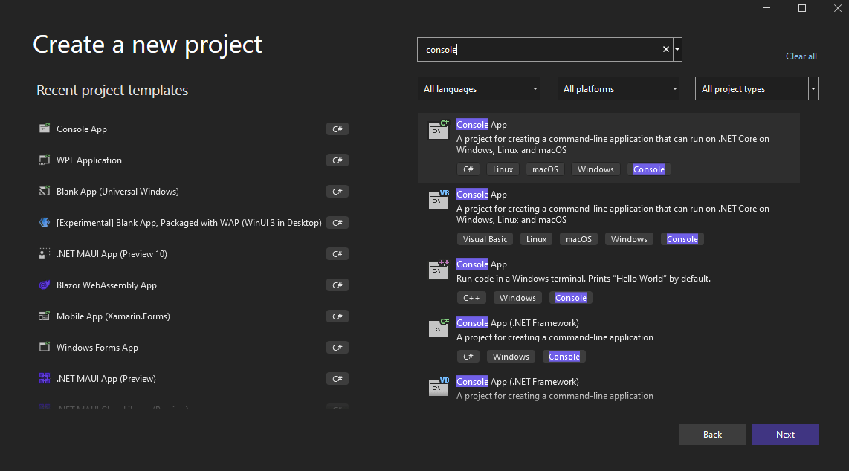Choose recent template Blazor WebAssembly App
The height and width of the screenshot is (471, 849).
(193, 285)
